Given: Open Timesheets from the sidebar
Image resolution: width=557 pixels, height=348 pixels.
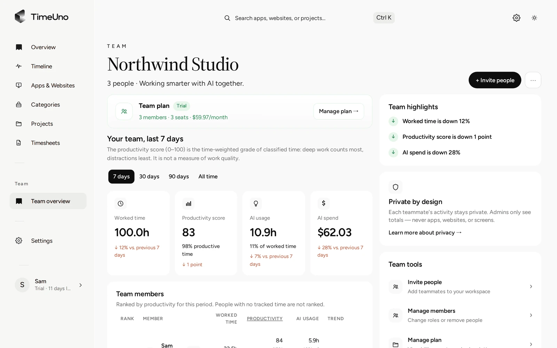Looking at the screenshot, I should (48, 143).
